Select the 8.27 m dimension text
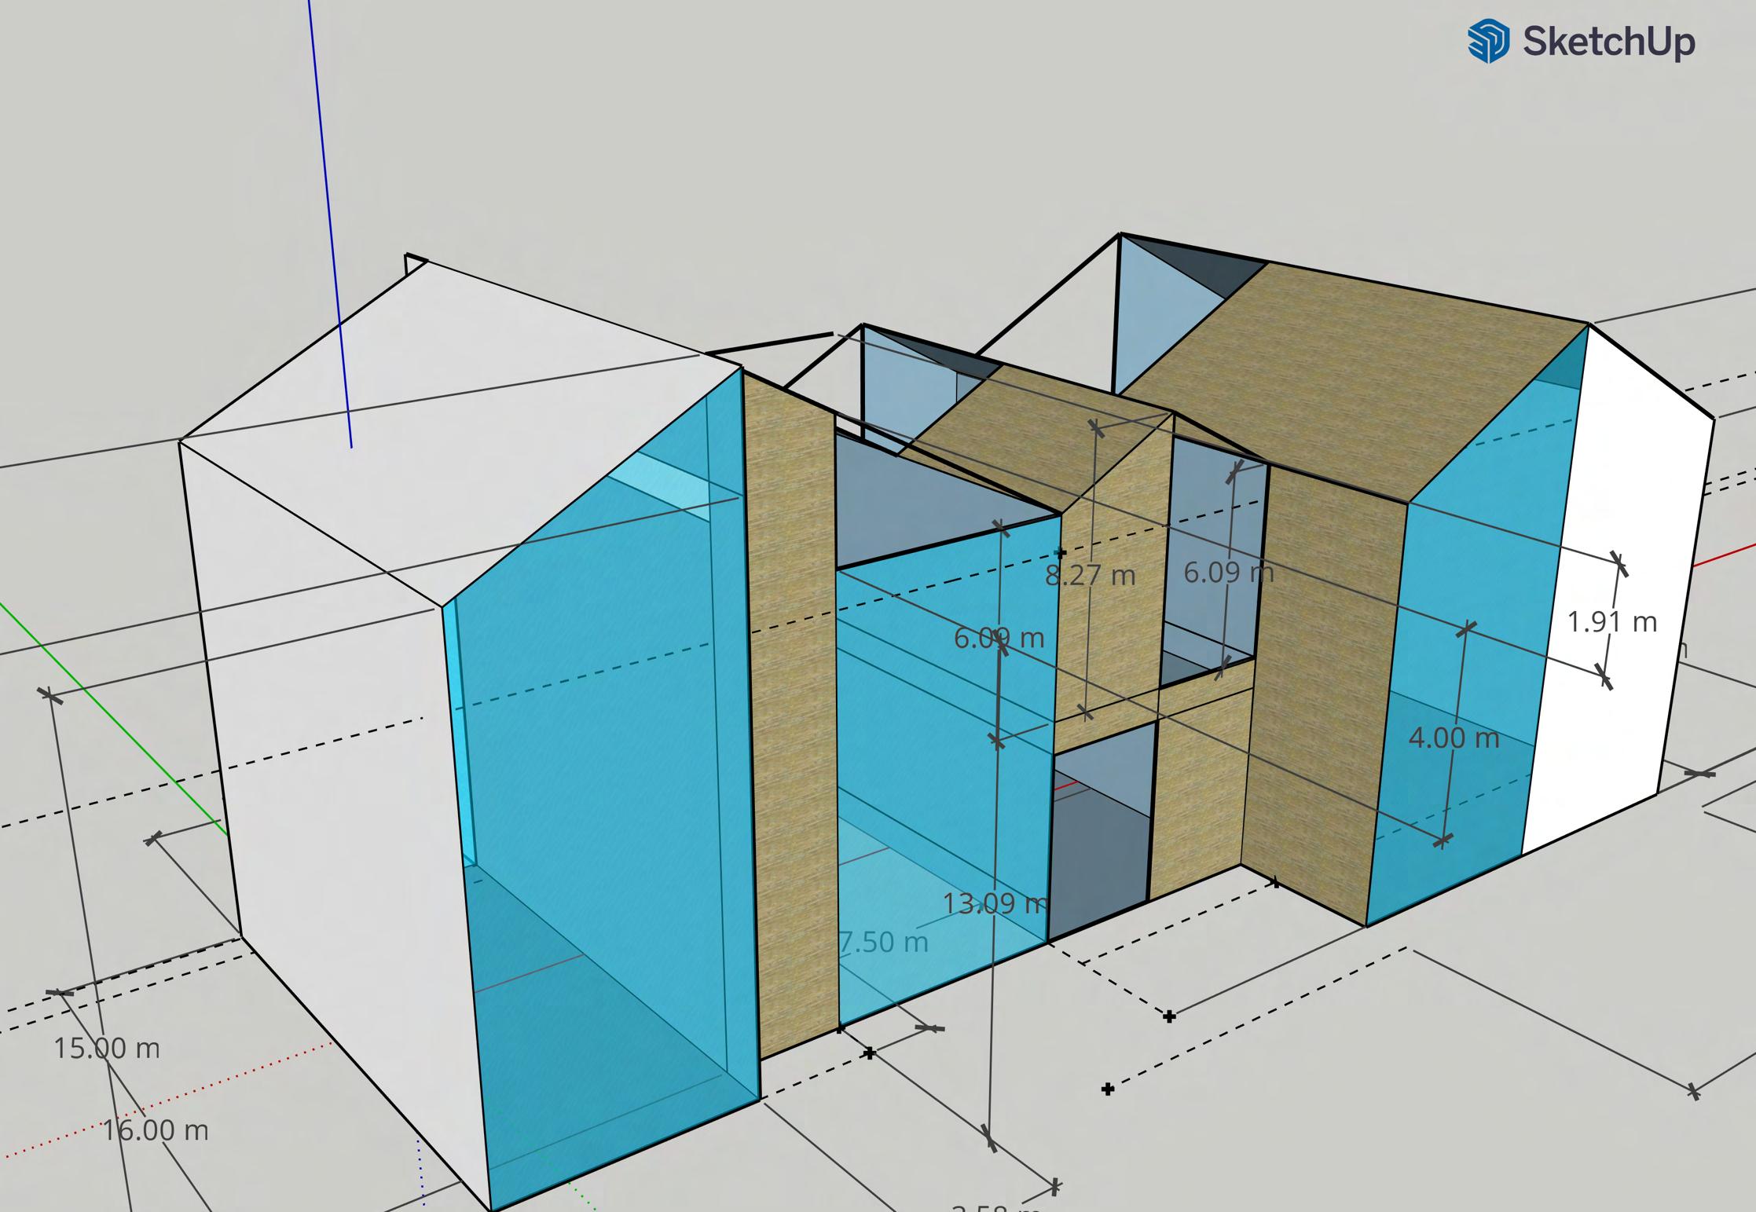The height and width of the screenshot is (1212, 1756). coord(1090,576)
